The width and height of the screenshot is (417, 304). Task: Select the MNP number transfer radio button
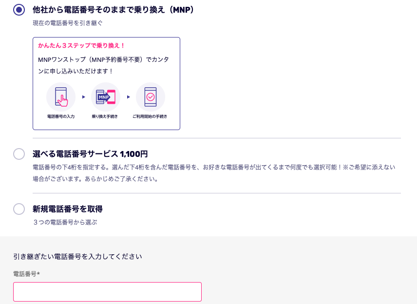[19, 10]
